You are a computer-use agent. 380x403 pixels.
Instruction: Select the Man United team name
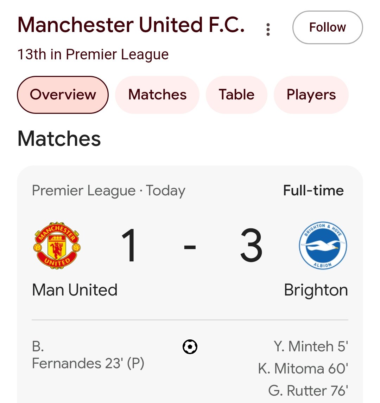coord(75,290)
